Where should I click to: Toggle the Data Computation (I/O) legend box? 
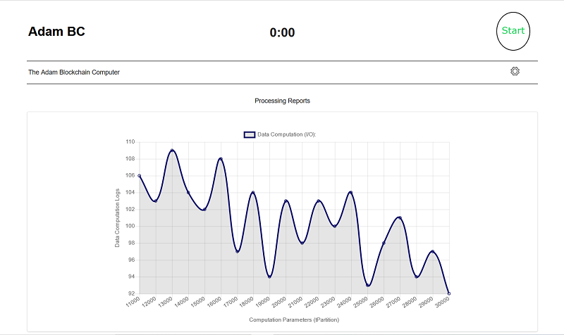(250, 134)
